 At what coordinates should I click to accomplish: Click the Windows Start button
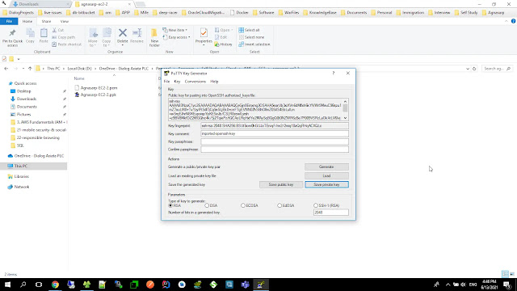point(7,285)
